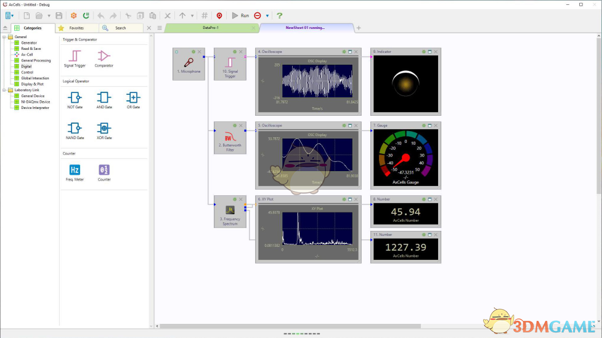
Task: Choose the NOT Gate logical operator
Action: 75,97
